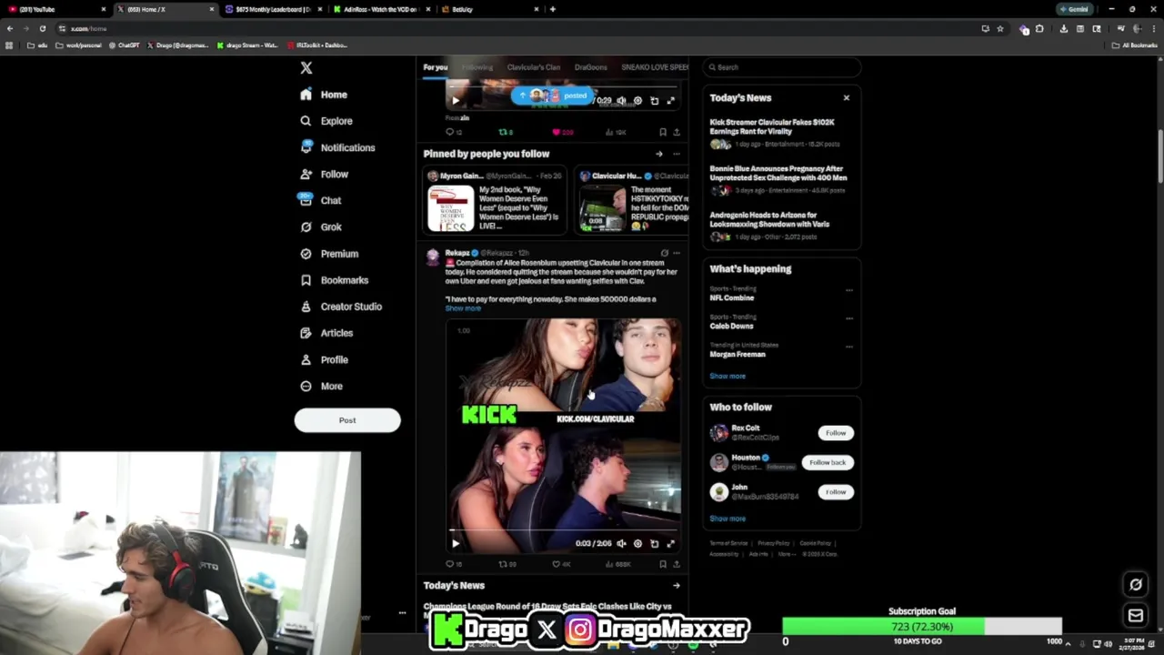Open the Follow item in the sidebar
The height and width of the screenshot is (655, 1164).
pyautogui.click(x=324, y=174)
